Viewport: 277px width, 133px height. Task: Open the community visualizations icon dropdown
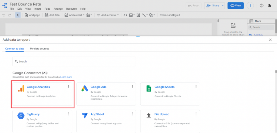click(89, 15)
